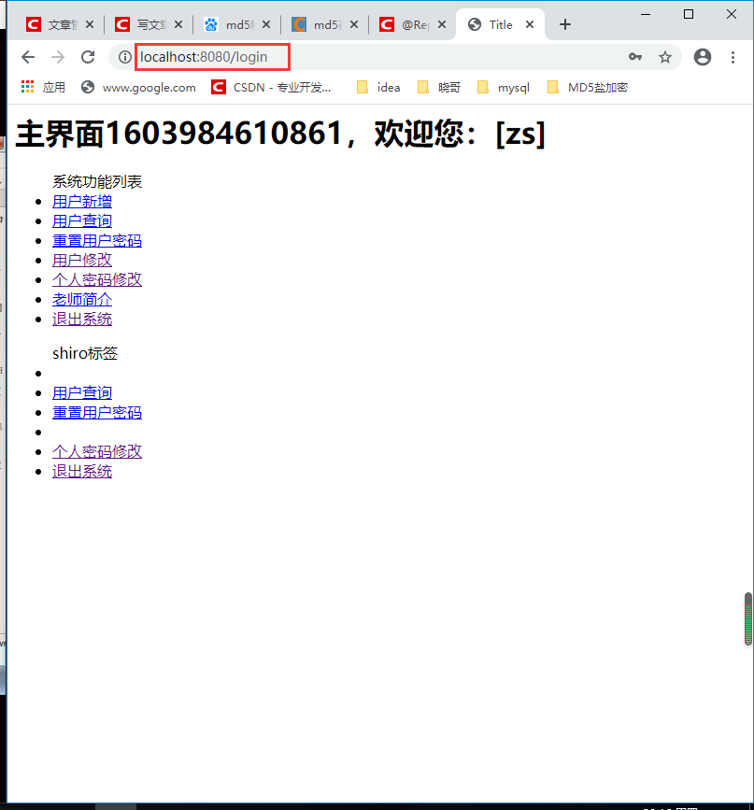754x810 pixels.
Task: Click 退出系统 under shiro标签
Action: [x=82, y=471]
